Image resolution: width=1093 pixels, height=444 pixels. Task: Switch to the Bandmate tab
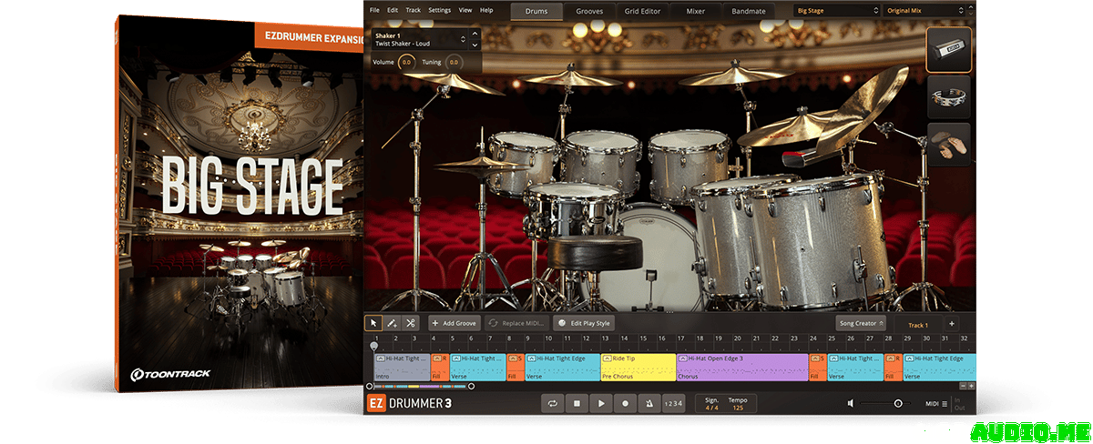[750, 11]
